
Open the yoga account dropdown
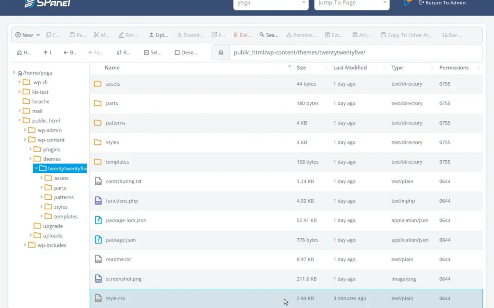271,3
